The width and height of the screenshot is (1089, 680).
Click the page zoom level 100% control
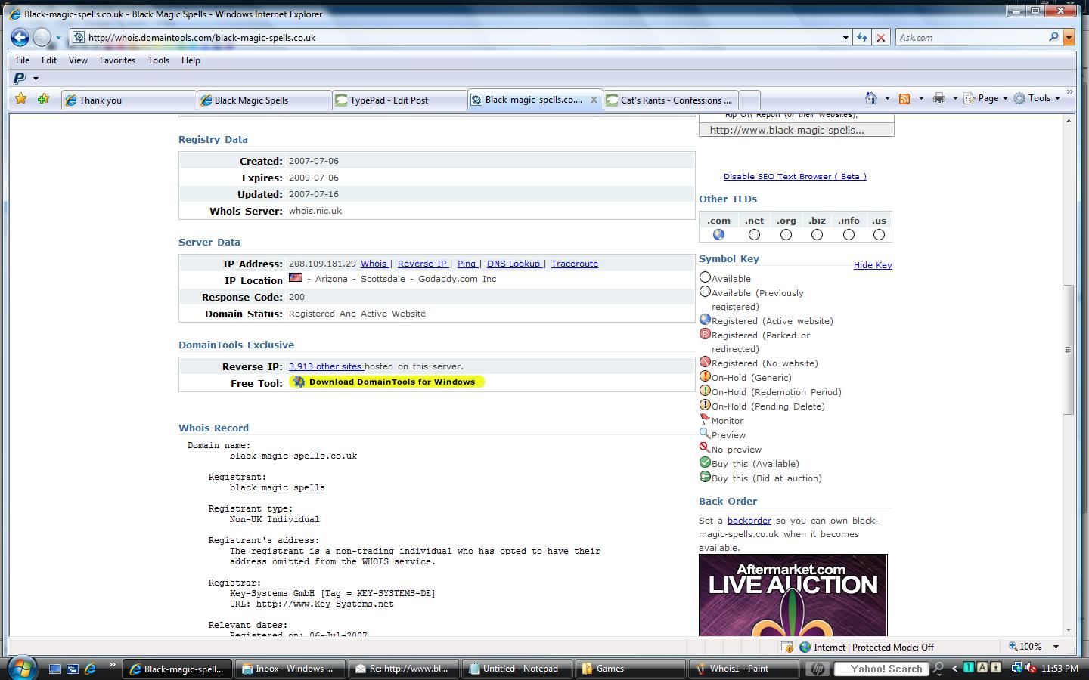click(x=1030, y=647)
